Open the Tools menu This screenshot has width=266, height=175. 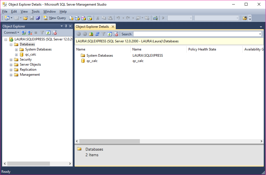[35, 11]
